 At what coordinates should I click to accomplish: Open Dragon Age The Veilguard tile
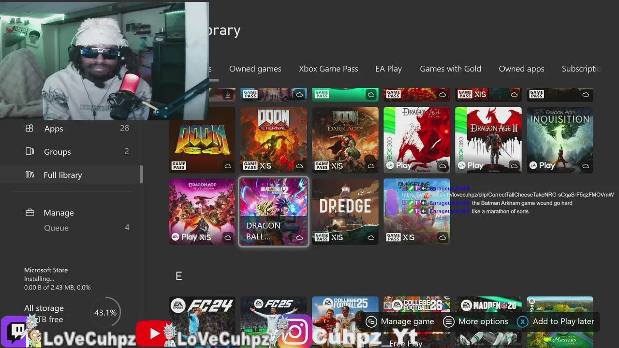202,212
